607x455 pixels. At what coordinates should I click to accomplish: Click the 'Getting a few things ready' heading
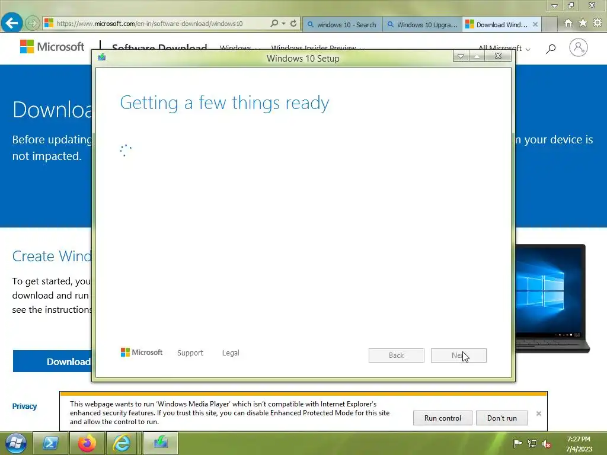point(225,103)
